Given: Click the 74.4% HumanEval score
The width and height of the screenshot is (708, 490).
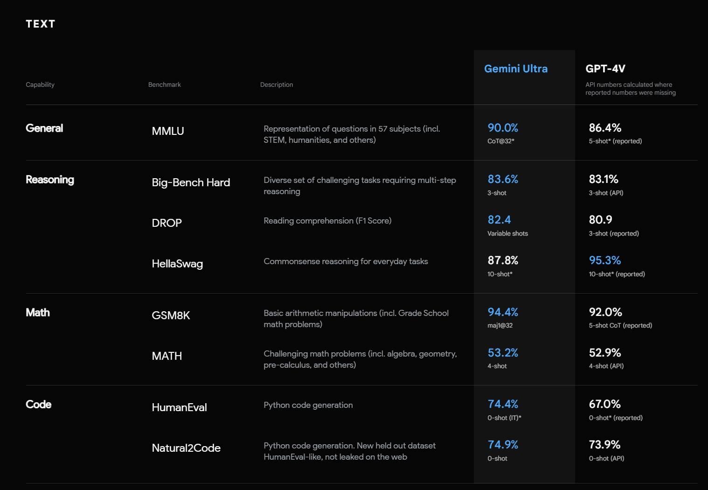Looking at the screenshot, I should [503, 404].
